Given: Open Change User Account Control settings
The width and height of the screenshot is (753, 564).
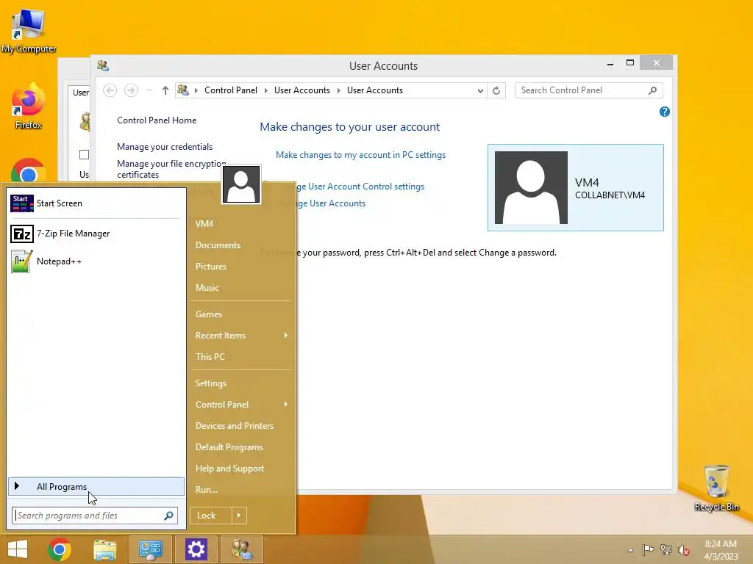Looking at the screenshot, I should point(360,187).
